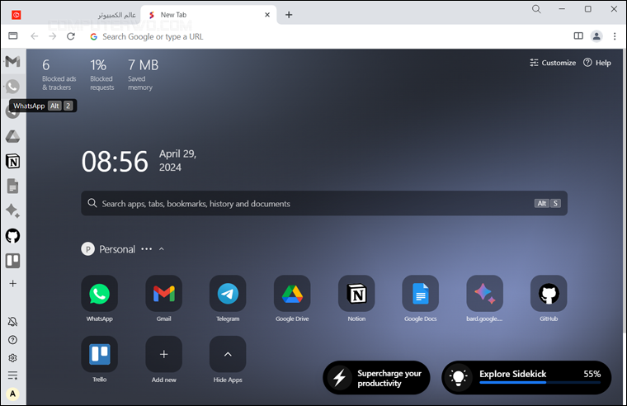
Task: Open Notion in the left sidebar
Action: point(13,162)
